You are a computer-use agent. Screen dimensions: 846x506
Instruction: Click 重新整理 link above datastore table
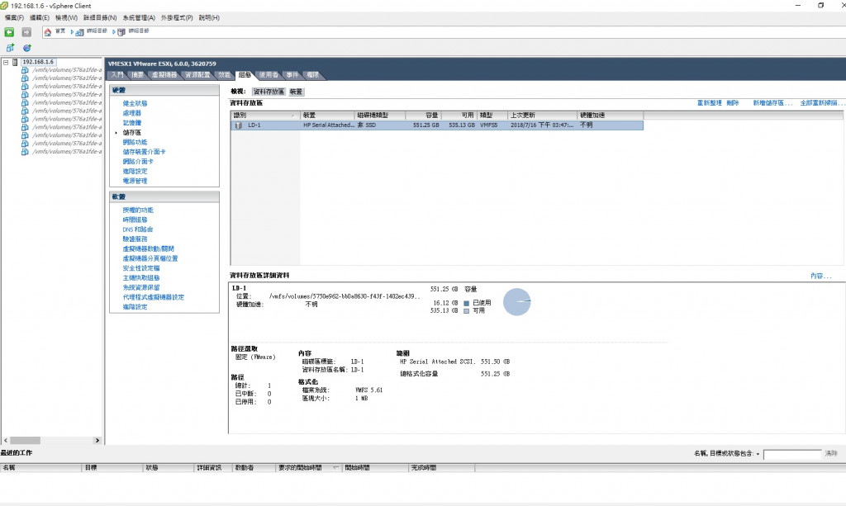pyautogui.click(x=710, y=103)
